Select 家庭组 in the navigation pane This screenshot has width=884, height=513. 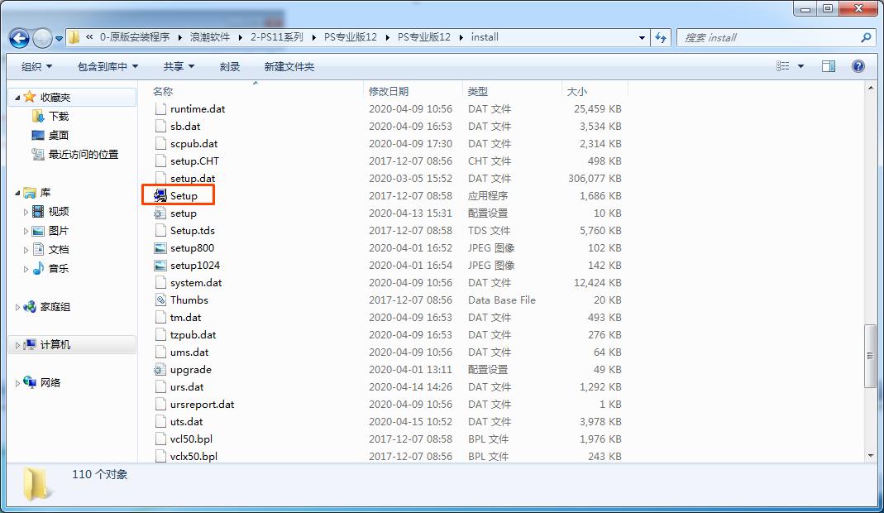[x=55, y=307]
